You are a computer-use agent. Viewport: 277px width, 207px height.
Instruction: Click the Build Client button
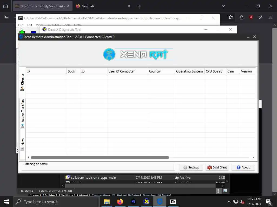pos(217,167)
